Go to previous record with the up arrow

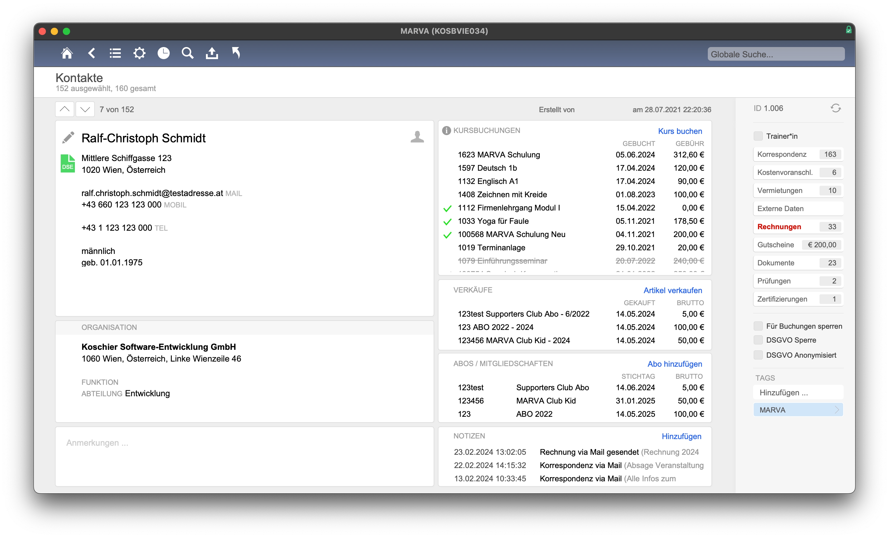click(64, 109)
